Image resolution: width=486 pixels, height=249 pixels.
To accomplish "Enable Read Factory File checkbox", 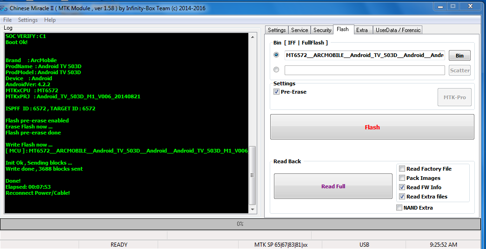I will coord(402,169).
